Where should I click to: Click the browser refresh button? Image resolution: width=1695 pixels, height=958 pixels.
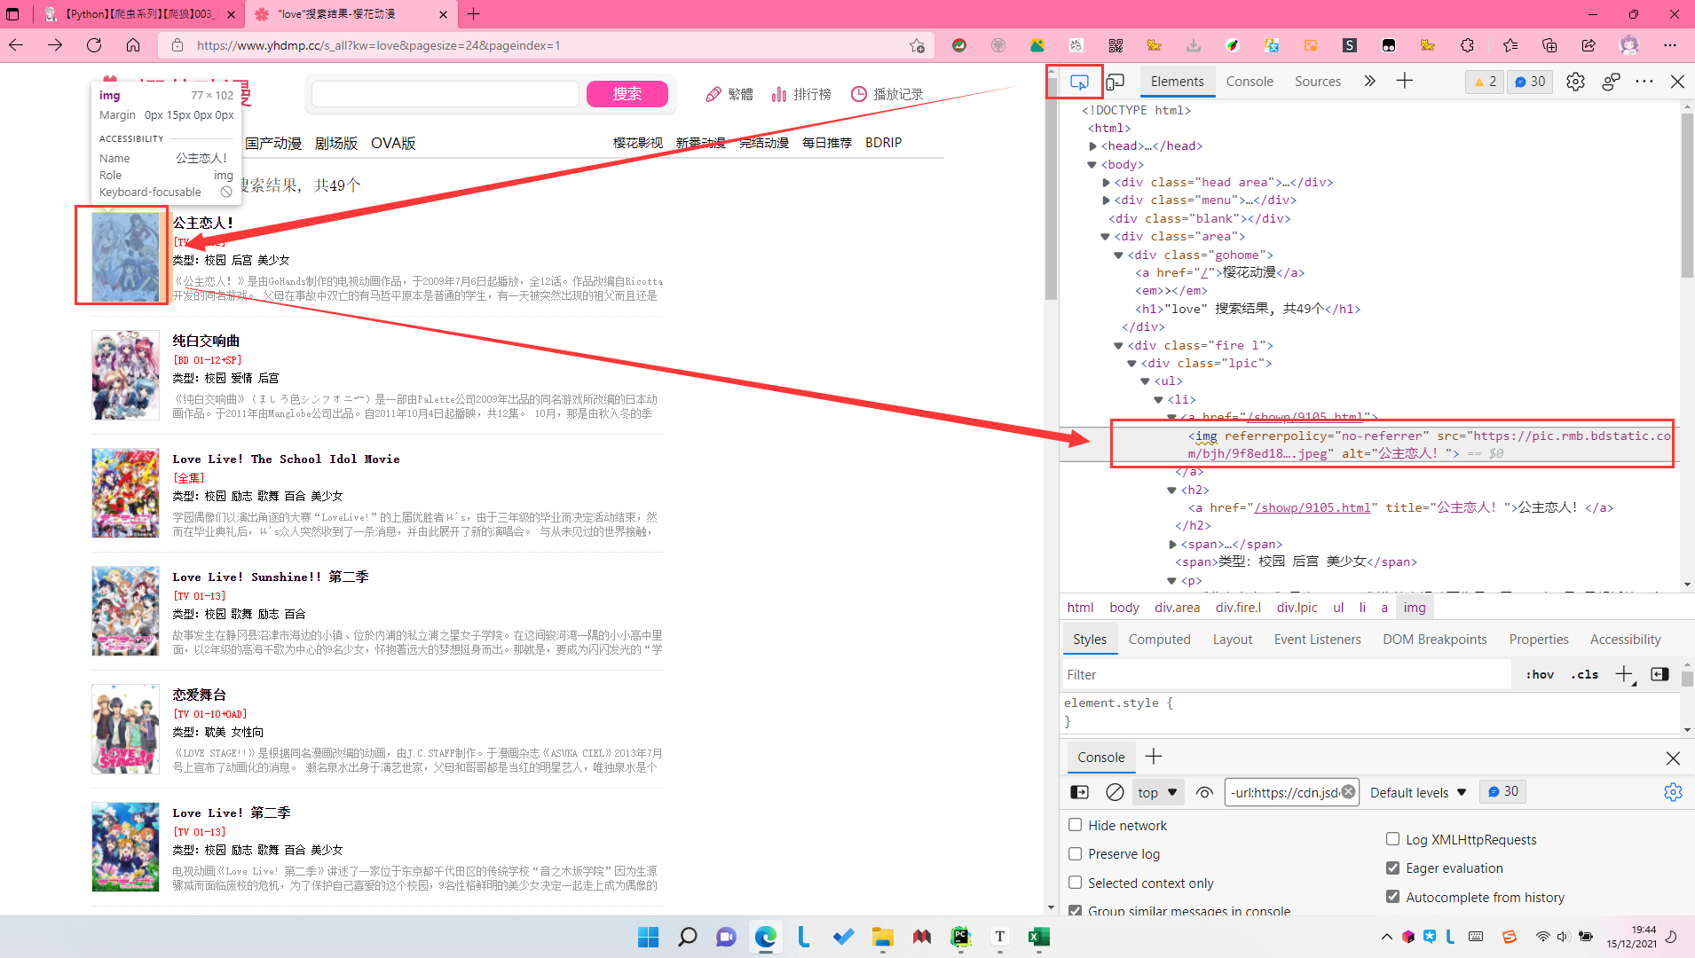point(94,45)
